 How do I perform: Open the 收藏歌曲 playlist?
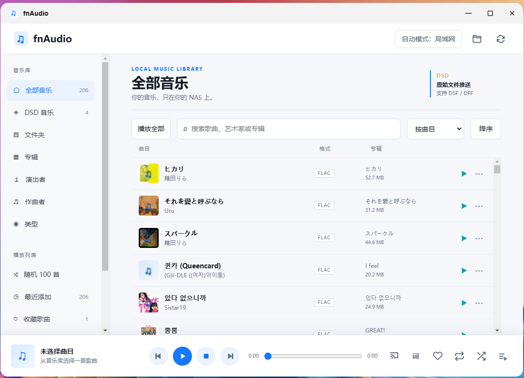click(51, 319)
